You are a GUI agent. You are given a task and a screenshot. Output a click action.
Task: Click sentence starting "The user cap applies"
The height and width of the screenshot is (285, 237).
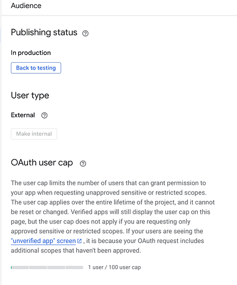(113, 207)
